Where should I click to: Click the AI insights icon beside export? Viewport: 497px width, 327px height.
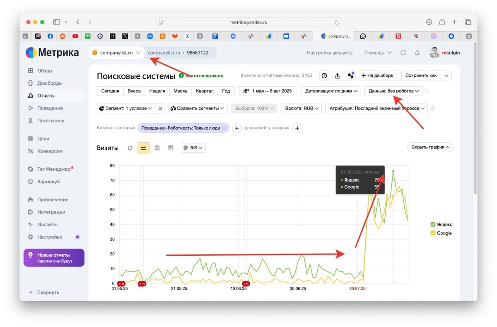point(351,75)
